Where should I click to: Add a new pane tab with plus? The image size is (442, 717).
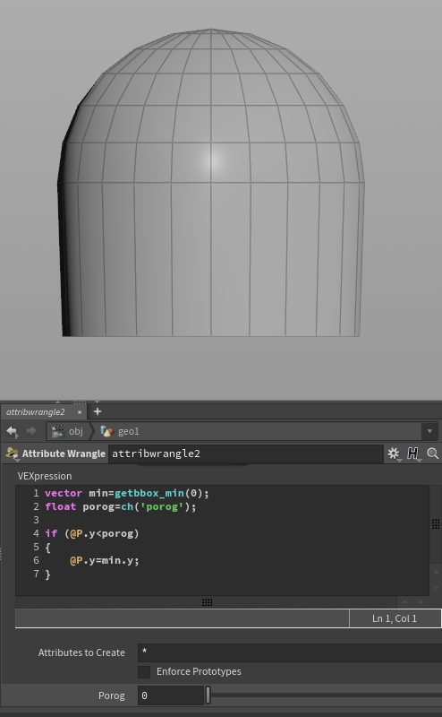(98, 411)
